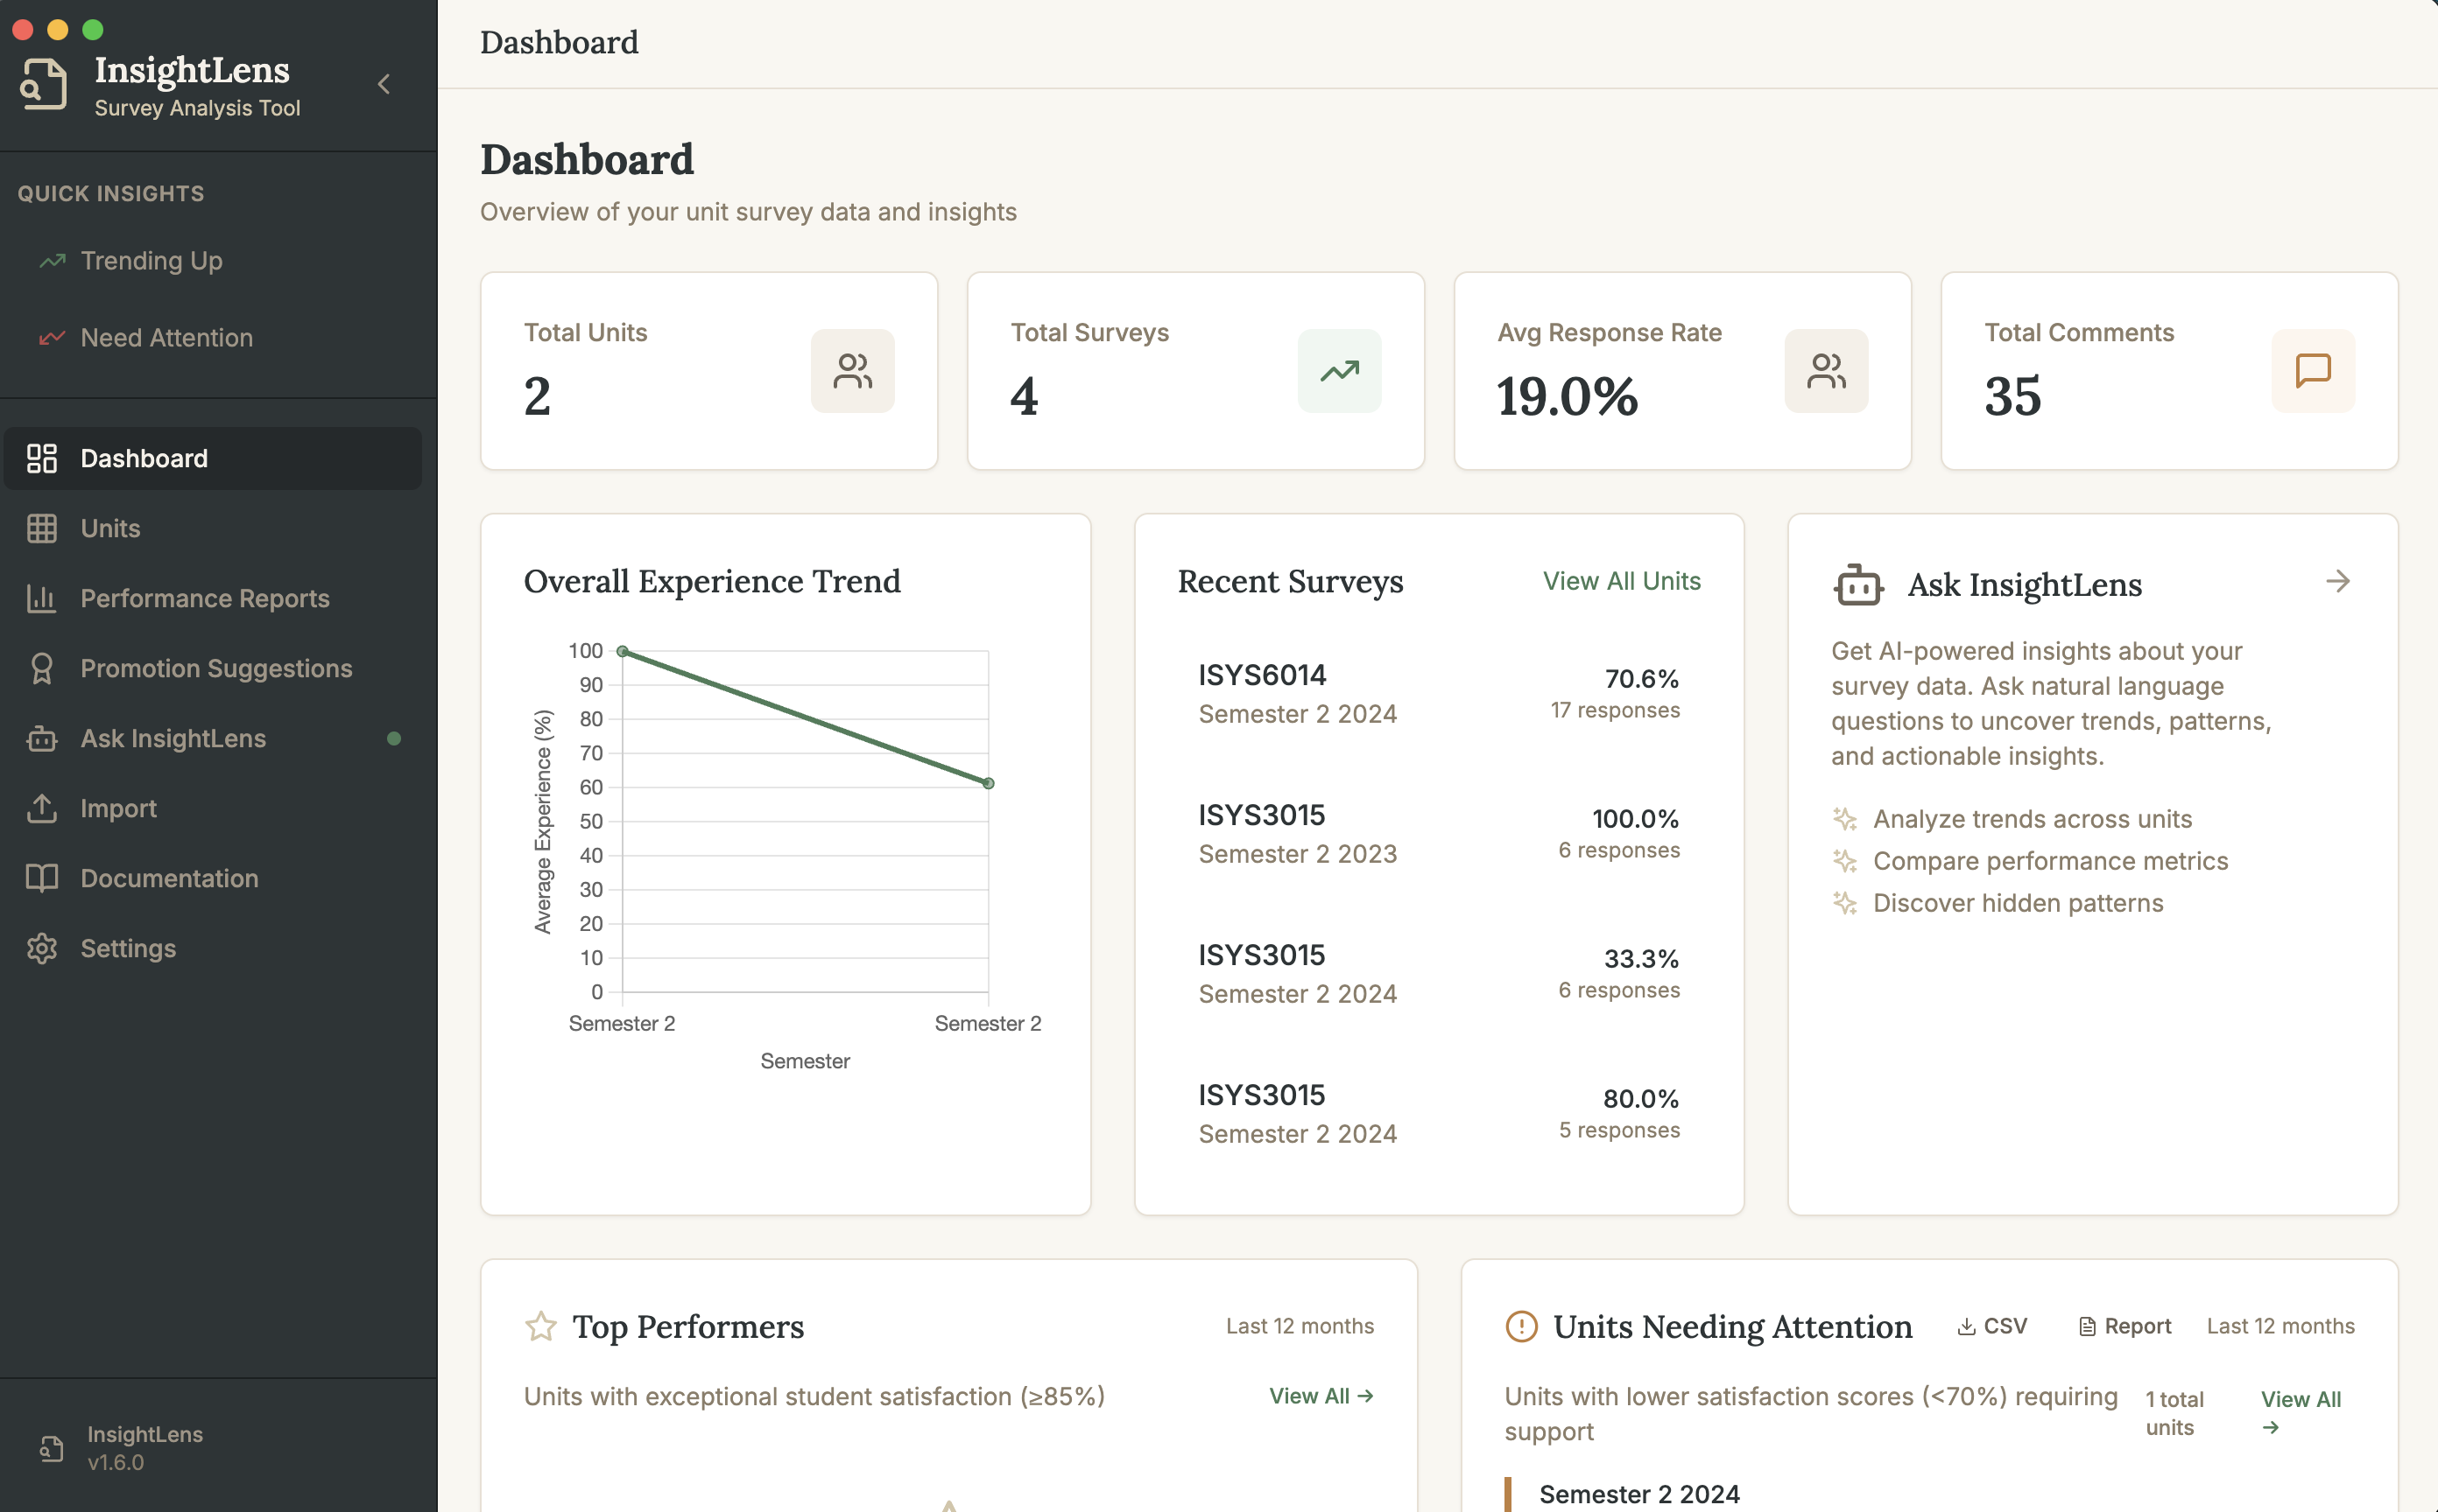Click the View All Units link
2438x1512 pixels.
(1621, 581)
